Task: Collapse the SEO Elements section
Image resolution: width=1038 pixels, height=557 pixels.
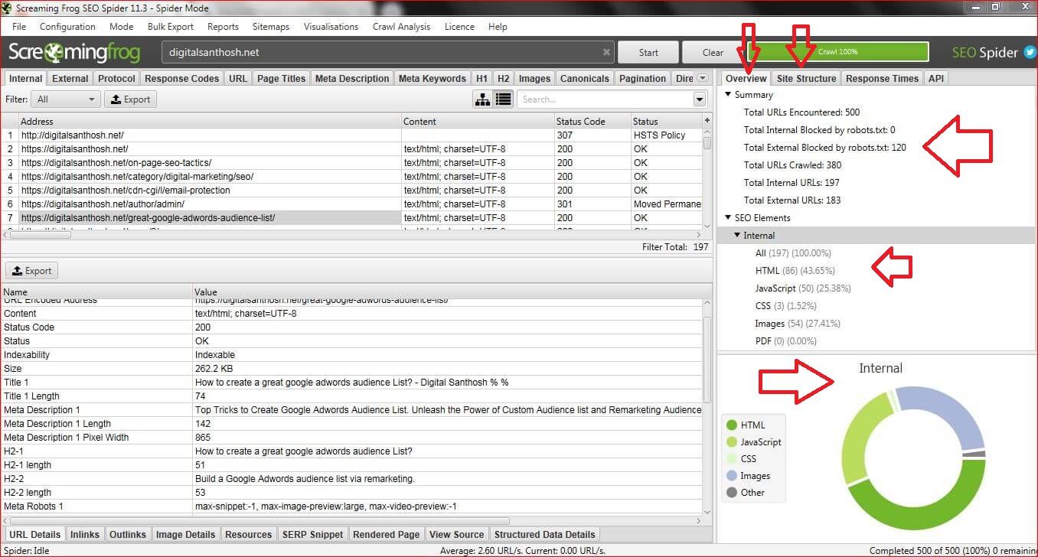Action: coord(728,218)
